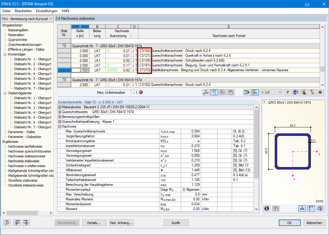This screenshot has width=329, height=235.
Task: Select Nachweise x-stellenweise in the tree
Action: click(x=27, y=166)
